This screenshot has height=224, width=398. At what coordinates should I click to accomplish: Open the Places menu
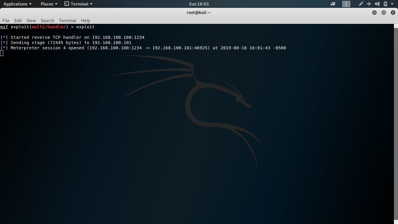pos(49,4)
